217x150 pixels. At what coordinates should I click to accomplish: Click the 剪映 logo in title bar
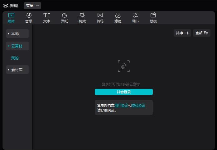(x=11, y=6)
